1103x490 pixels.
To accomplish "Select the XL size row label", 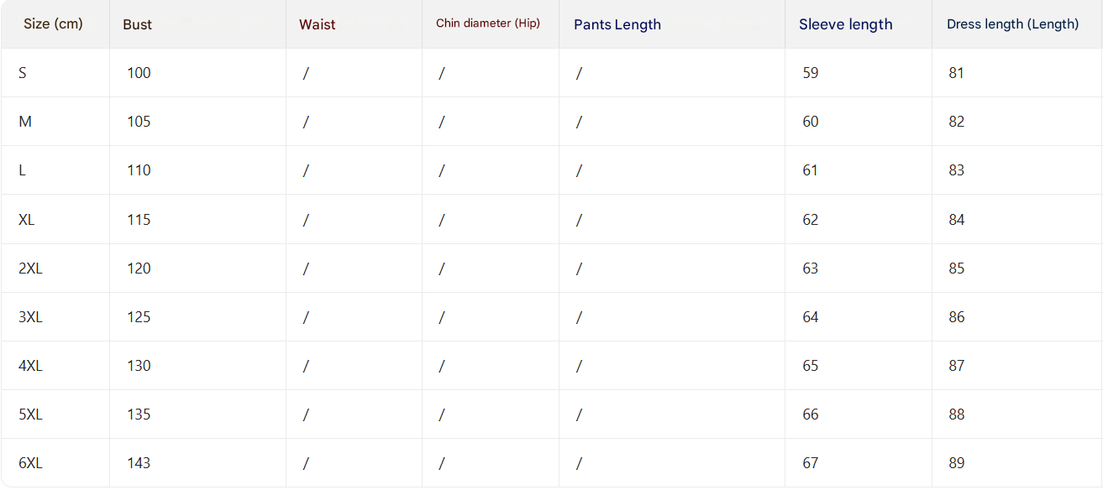I will tap(27, 220).
